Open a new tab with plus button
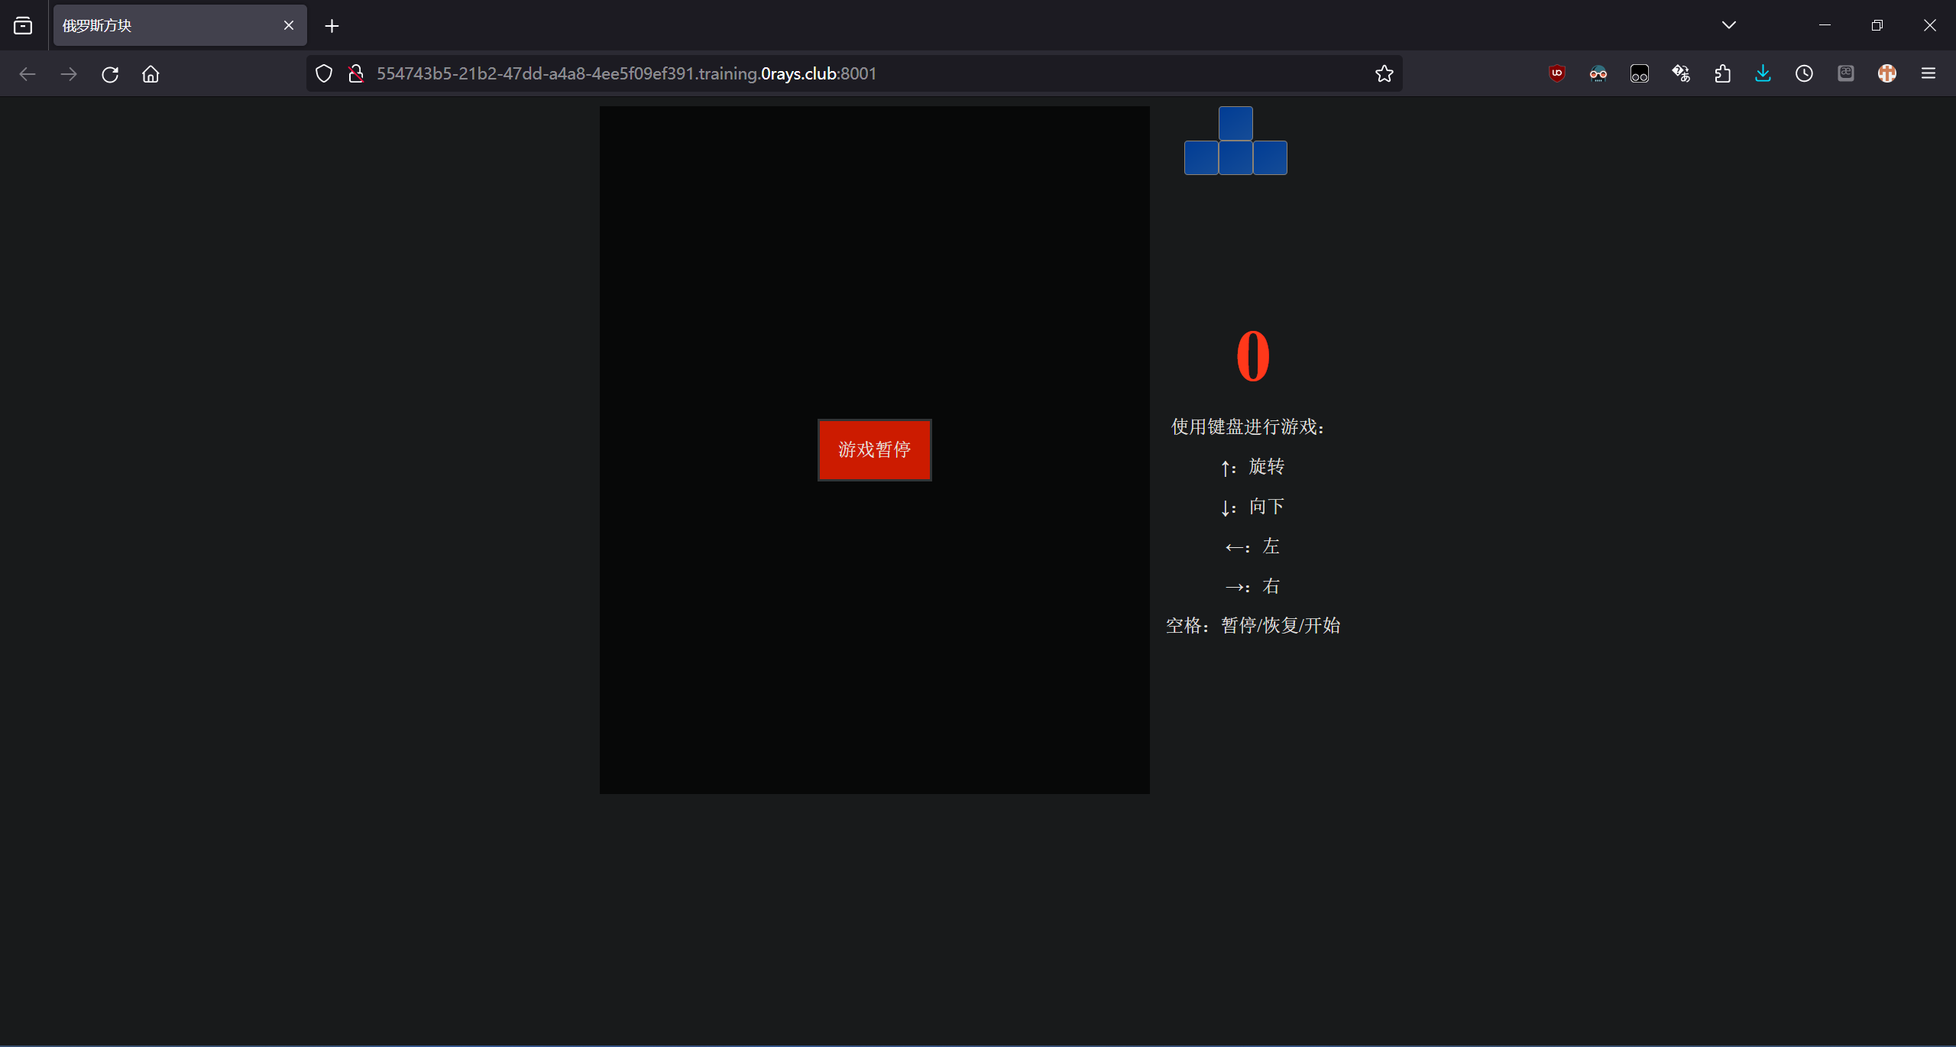 click(x=332, y=26)
